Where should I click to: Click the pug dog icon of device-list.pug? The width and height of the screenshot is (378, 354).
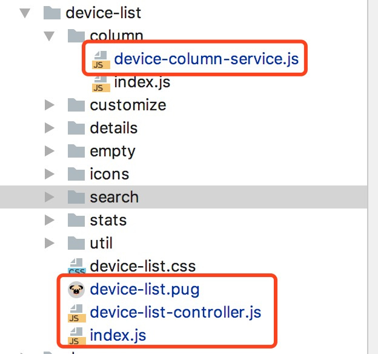pos(76,289)
